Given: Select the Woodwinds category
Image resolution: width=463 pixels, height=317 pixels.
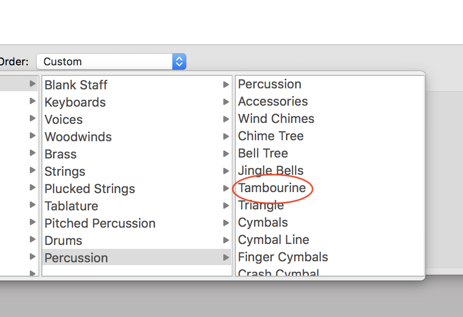Looking at the screenshot, I should pos(78,137).
